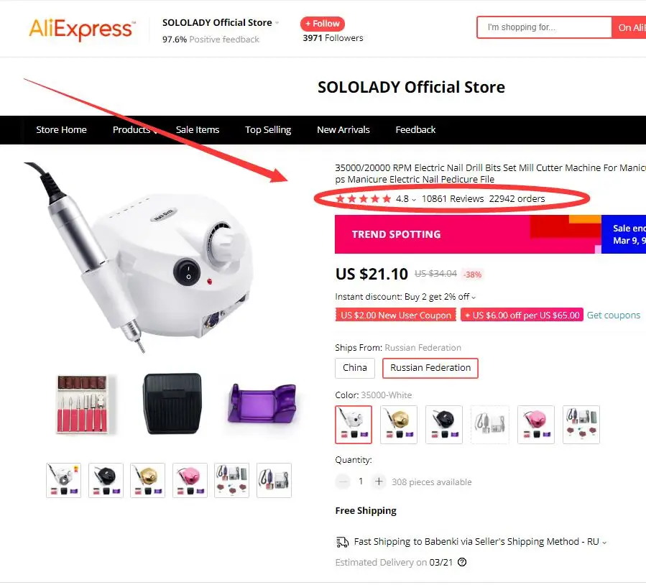Choose the gold machine color swatch
This screenshot has height=585, width=646.
click(398, 424)
